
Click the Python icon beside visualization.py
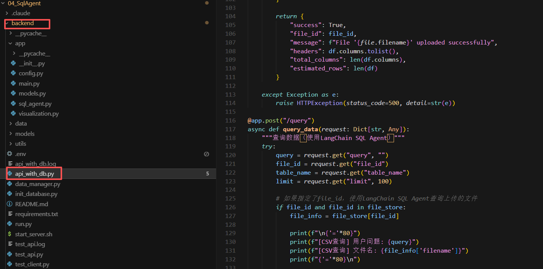[13, 114]
